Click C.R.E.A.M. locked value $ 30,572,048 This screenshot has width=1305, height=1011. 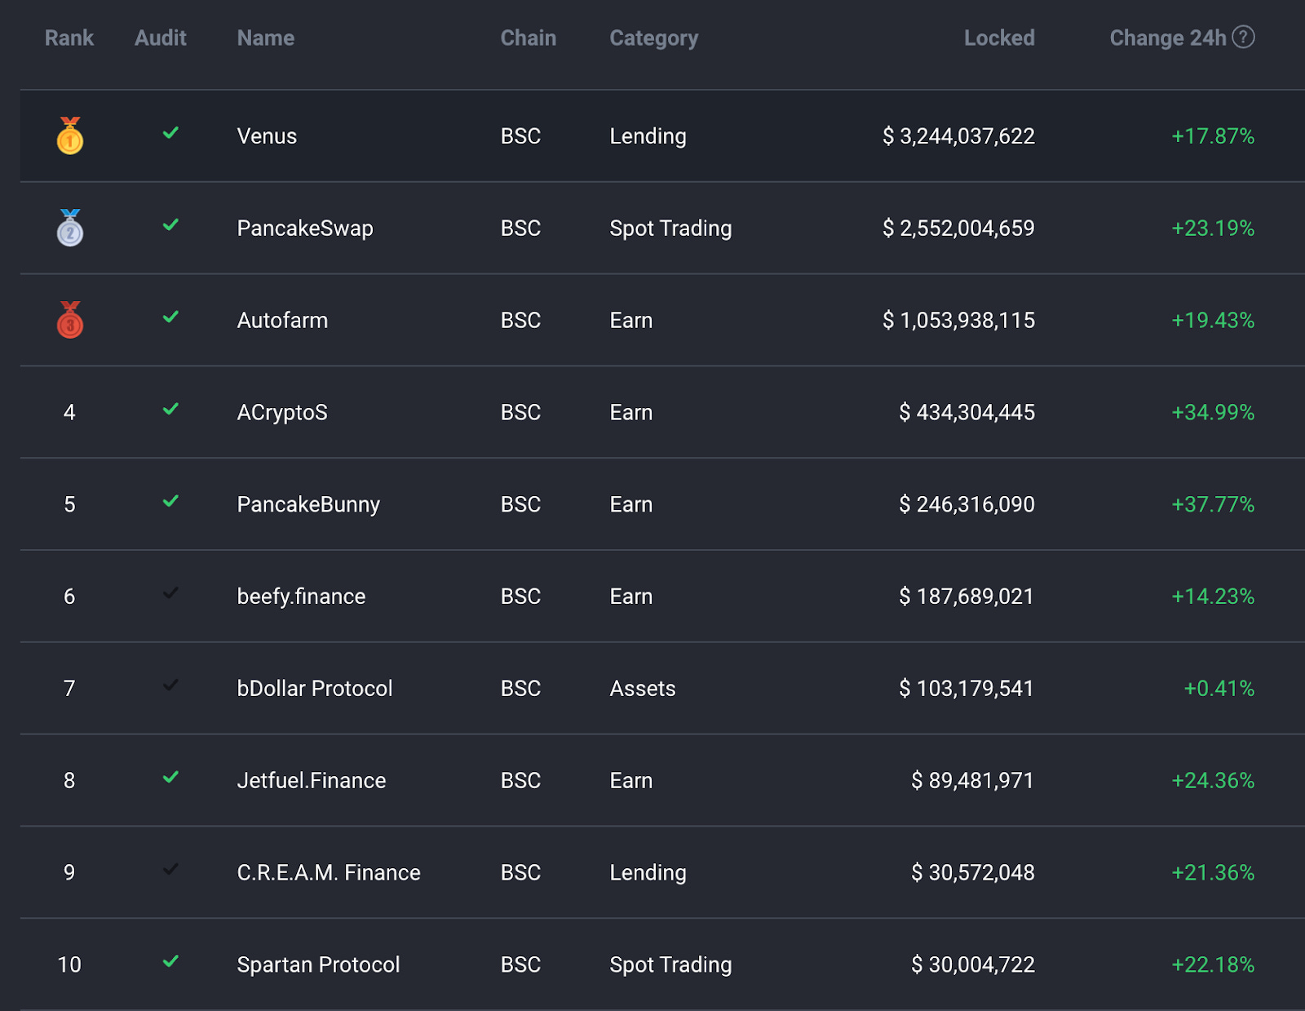point(972,873)
